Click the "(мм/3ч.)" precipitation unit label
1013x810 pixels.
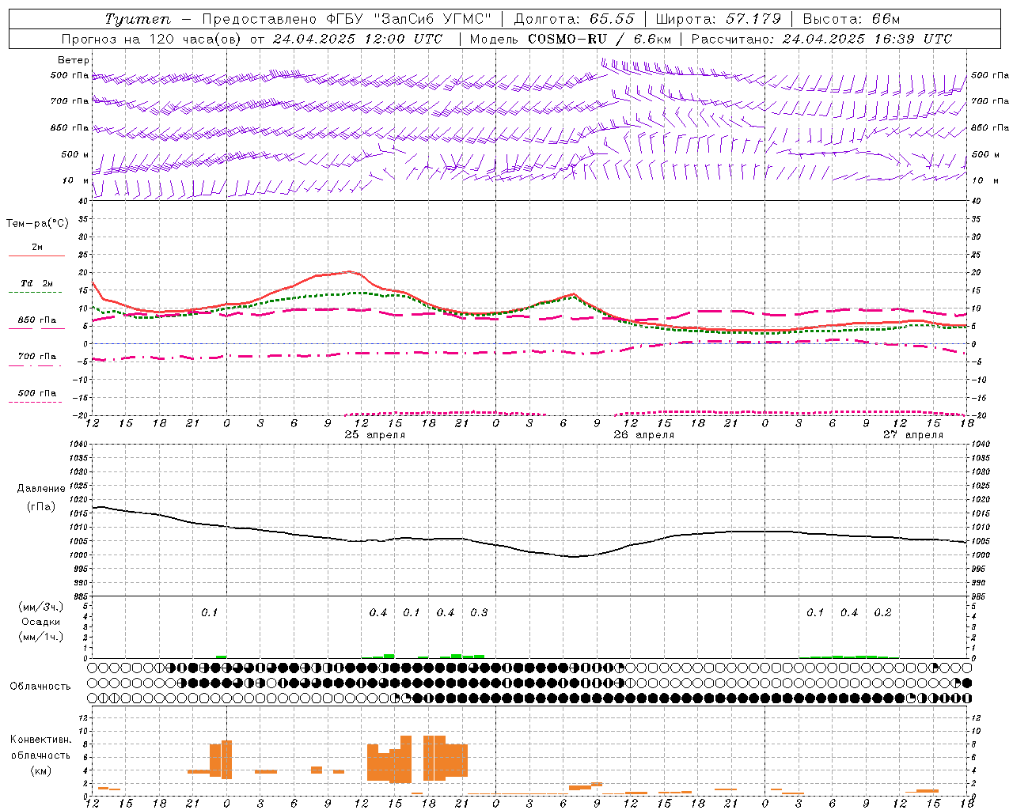tap(41, 607)
